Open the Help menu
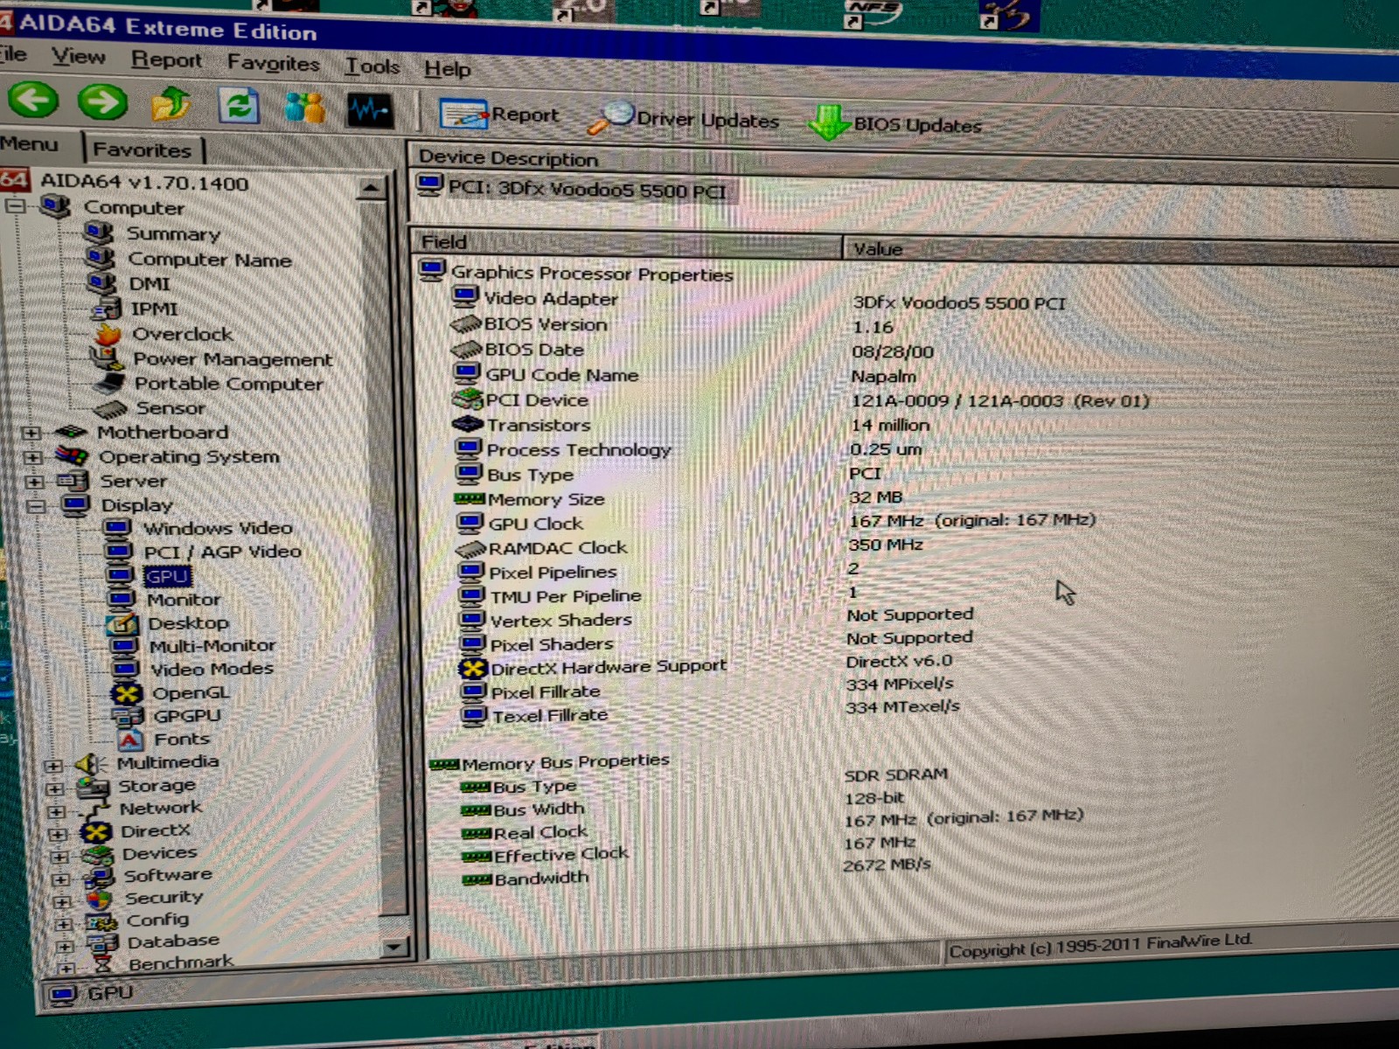This screenshot has width=1399, height=1049. pyautogui.click(x=448, y=68)
